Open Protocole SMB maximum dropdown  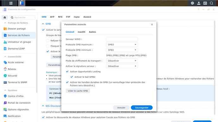tap(122, 45)
